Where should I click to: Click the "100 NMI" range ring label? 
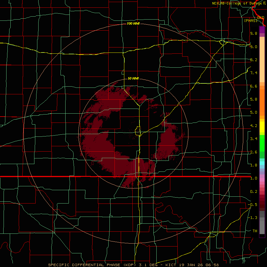pyautogui.click(x=133, y=23)
